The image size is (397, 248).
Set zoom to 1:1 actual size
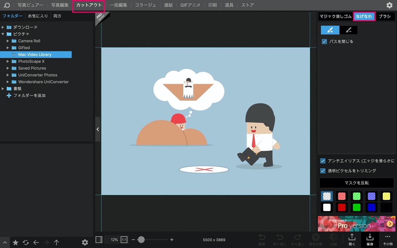click(x=124, y=239)
